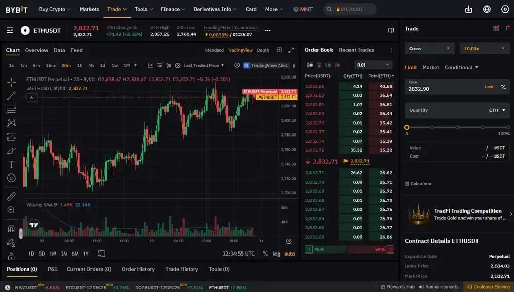Show both bids and asks order book view
Viewport: 514px width, 292px height.
[x=309, y=65]
